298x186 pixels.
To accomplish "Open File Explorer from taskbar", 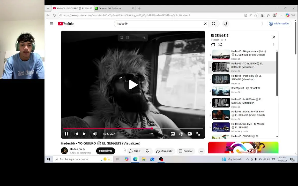I will 144,159.
